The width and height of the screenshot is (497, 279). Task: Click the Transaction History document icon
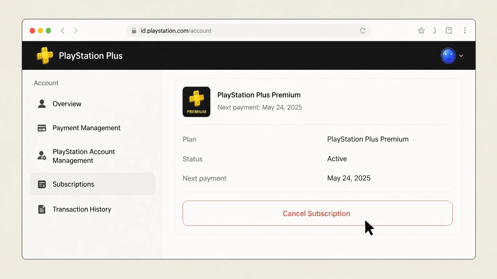42,209
